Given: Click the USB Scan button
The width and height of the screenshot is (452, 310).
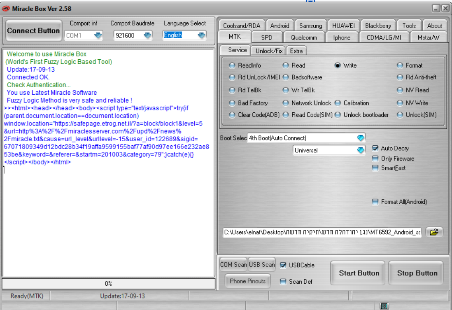Looking at the screenshot, I should [x=262, y=264].
